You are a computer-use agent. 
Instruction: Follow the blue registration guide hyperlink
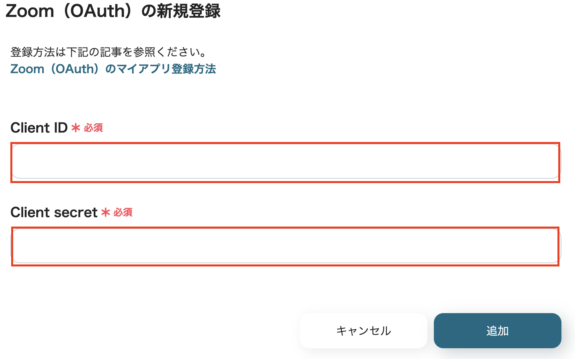113,69
